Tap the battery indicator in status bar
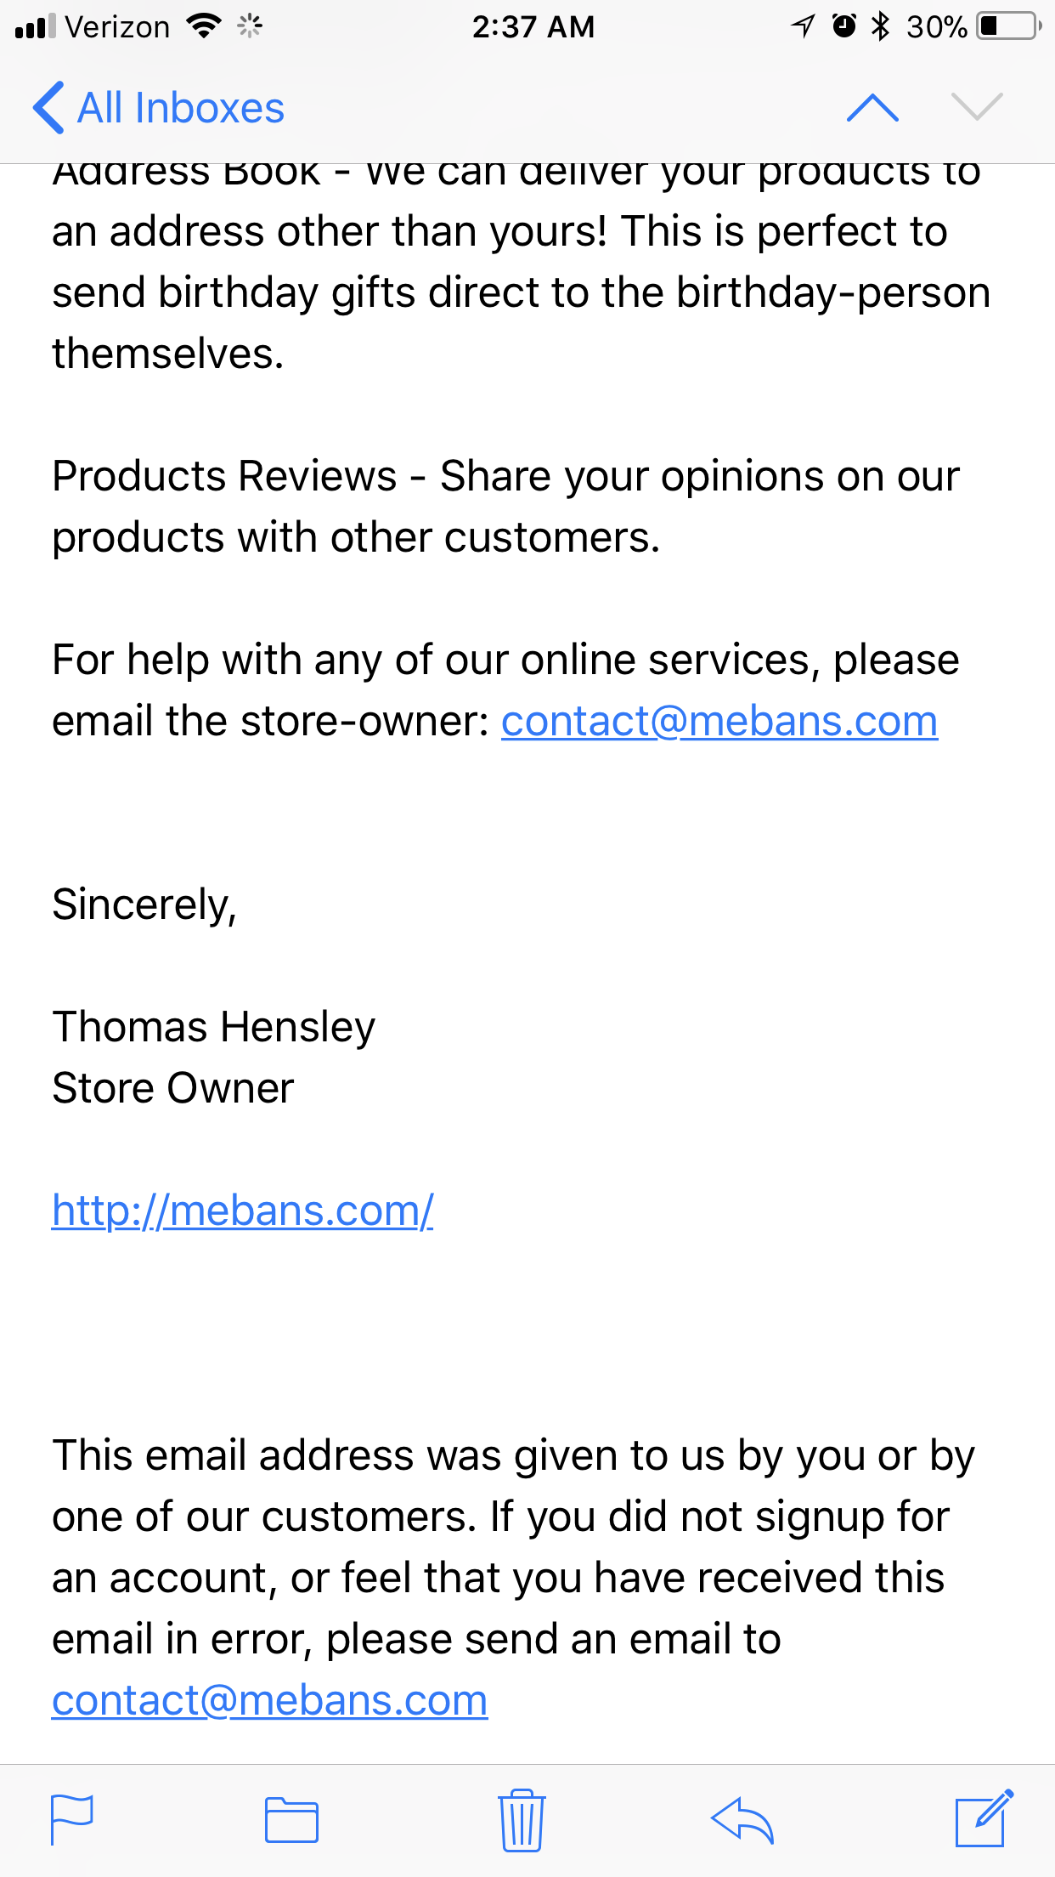Viewport: 1055px width, 1877px height. click(1010, 26)
